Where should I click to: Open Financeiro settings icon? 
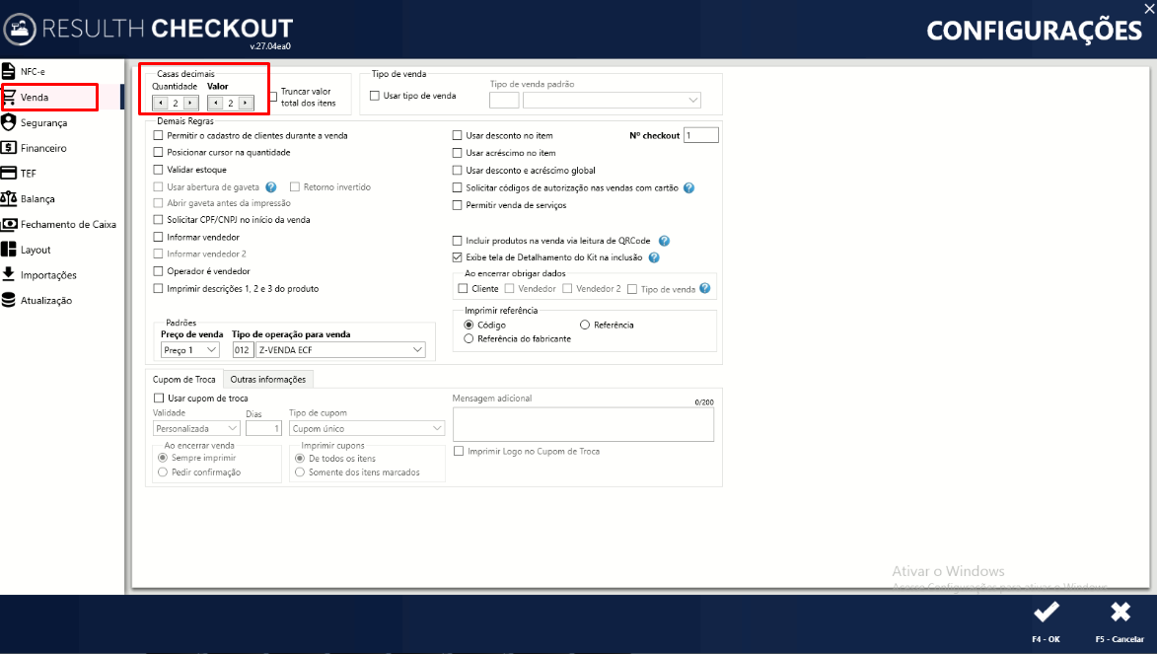coord(8,148)
